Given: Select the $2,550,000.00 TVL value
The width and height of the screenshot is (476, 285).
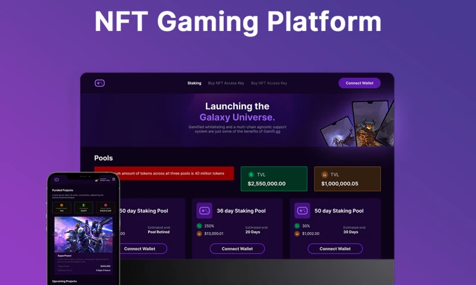Looking at the screenshot, I should [x=267, y=183].
